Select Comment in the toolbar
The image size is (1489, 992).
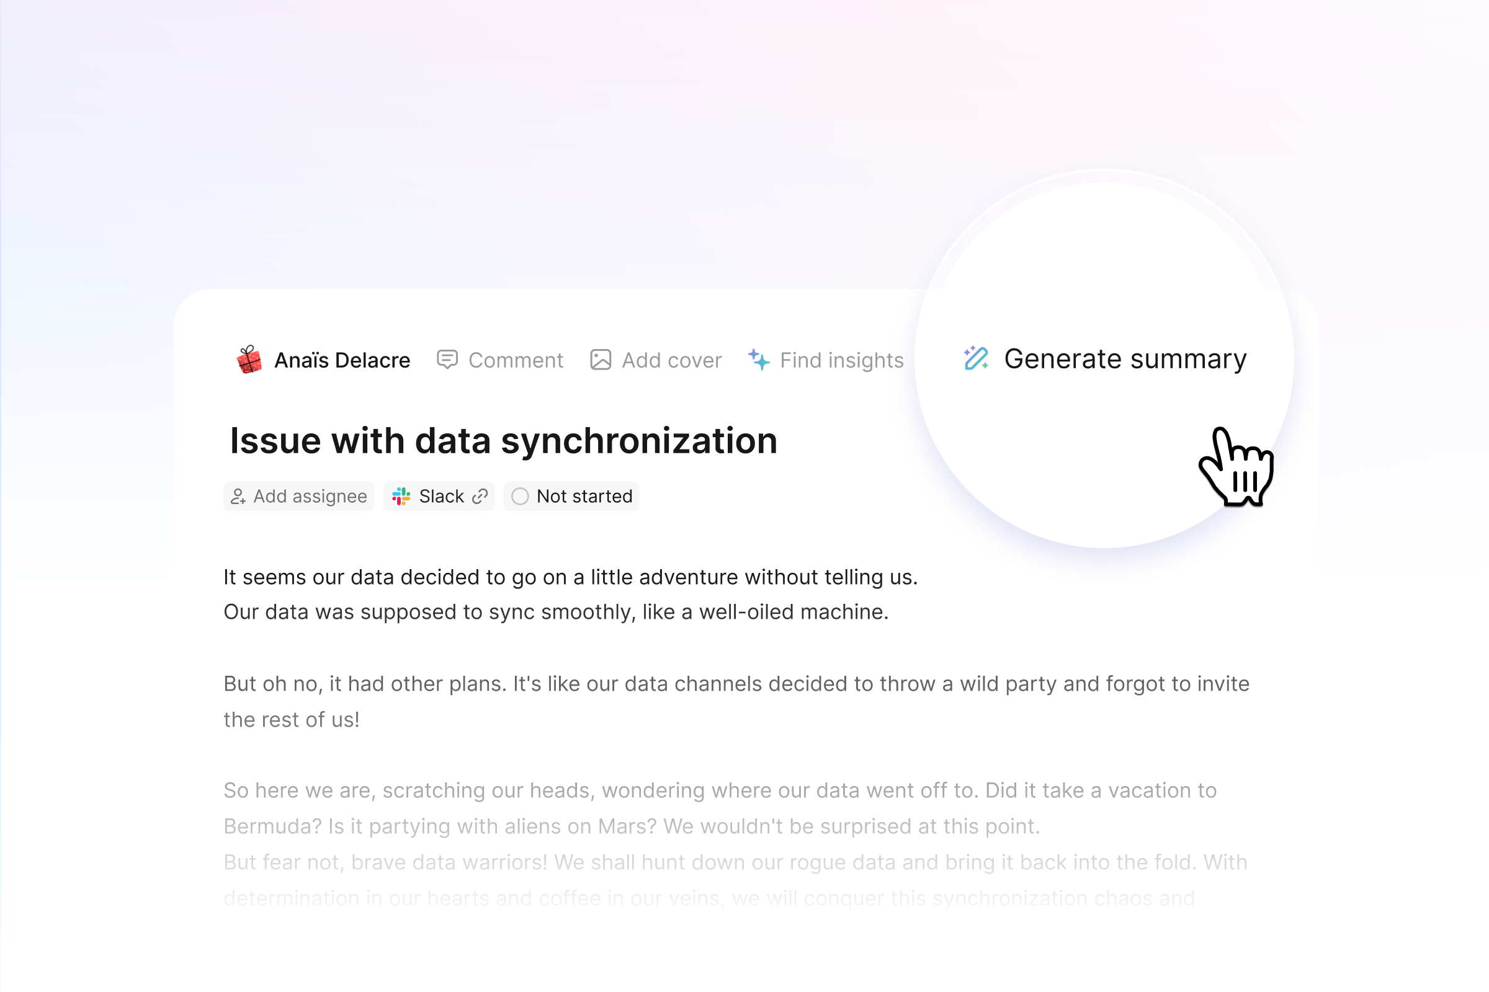(x=500, y=360)
